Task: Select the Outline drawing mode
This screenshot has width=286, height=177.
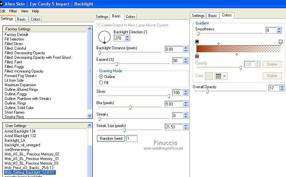Action: point(101,77)
